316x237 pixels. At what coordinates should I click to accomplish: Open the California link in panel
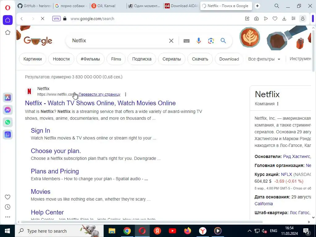pyautogui.click(x=264, y=204)
